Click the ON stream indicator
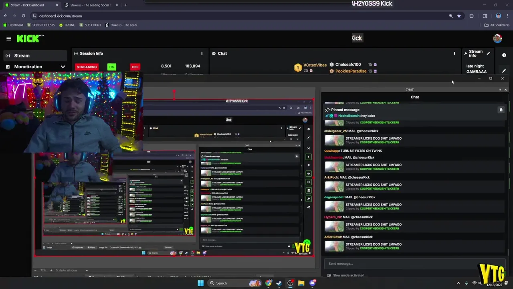513x289 pixels. pos(111,67)
